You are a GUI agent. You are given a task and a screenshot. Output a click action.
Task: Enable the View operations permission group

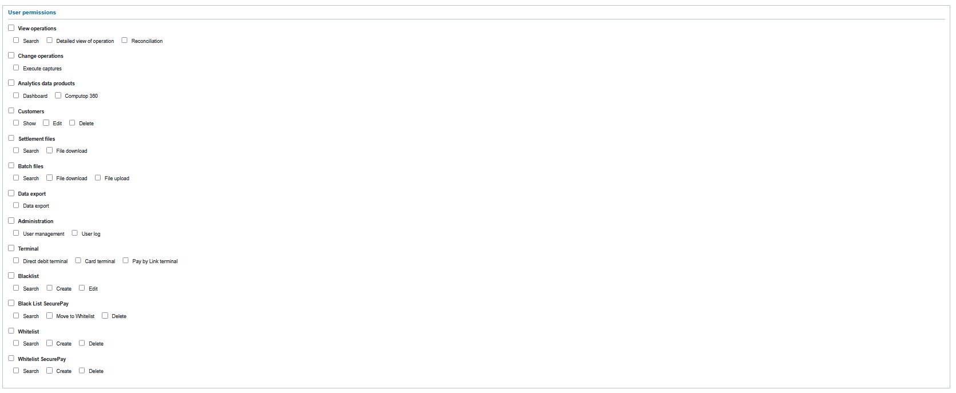[11, 28]
